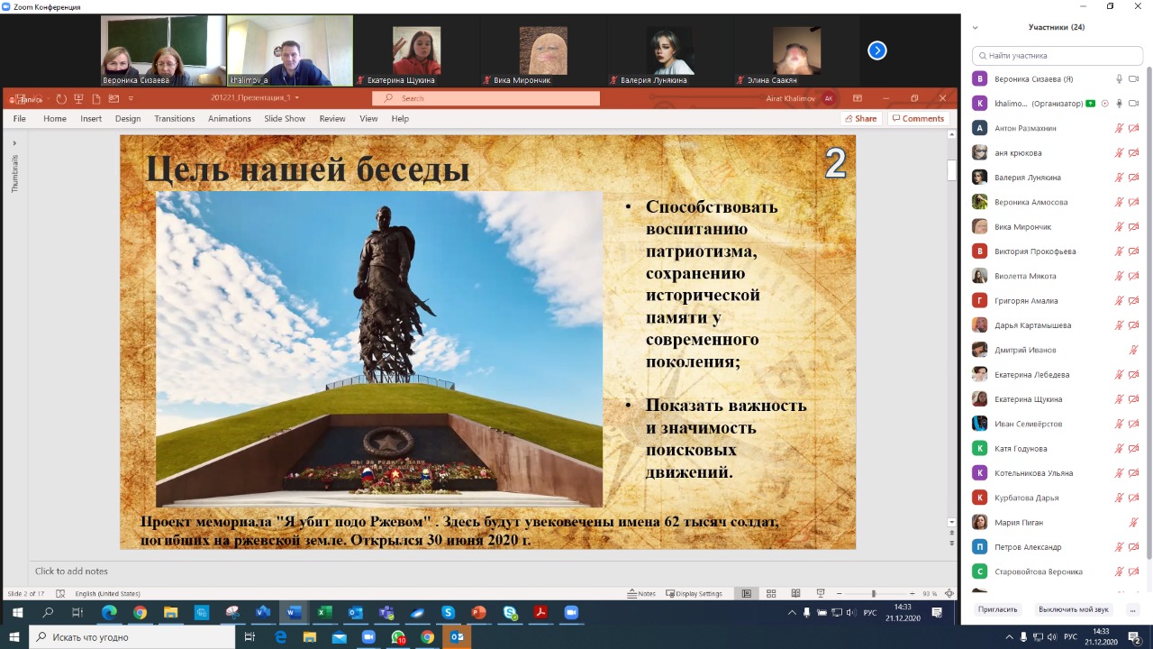Click the PowerPoint zoom slider handle
The height and width of the screenshot is (649, 1153).
[873, 594]
